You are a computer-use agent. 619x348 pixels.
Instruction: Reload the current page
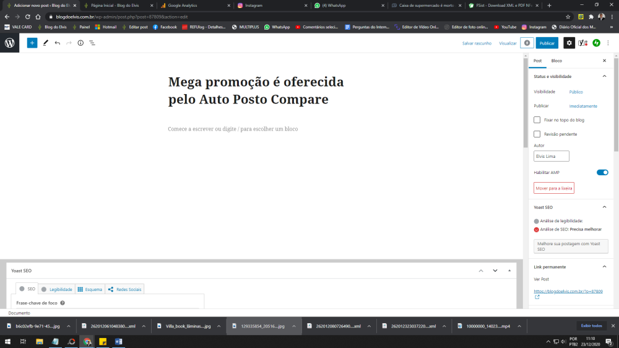pos(28,17)
